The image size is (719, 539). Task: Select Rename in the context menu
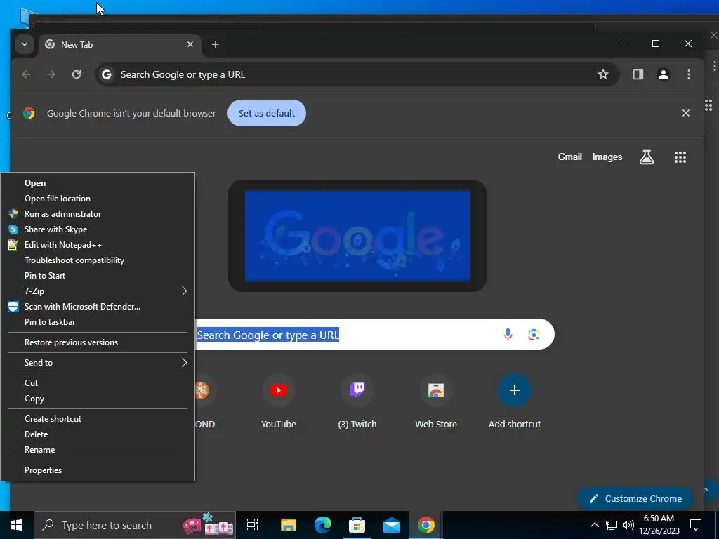click(x=98, y=450)
